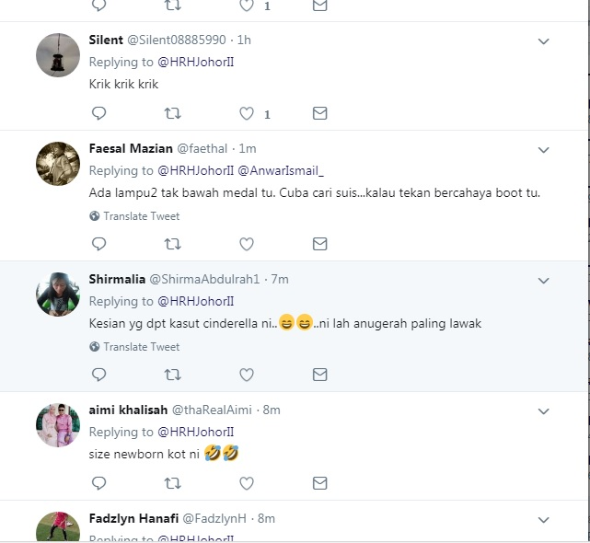Like Shirmalia's tweet
The width and height of the screenshot is (590, 543).
point(247,375)
